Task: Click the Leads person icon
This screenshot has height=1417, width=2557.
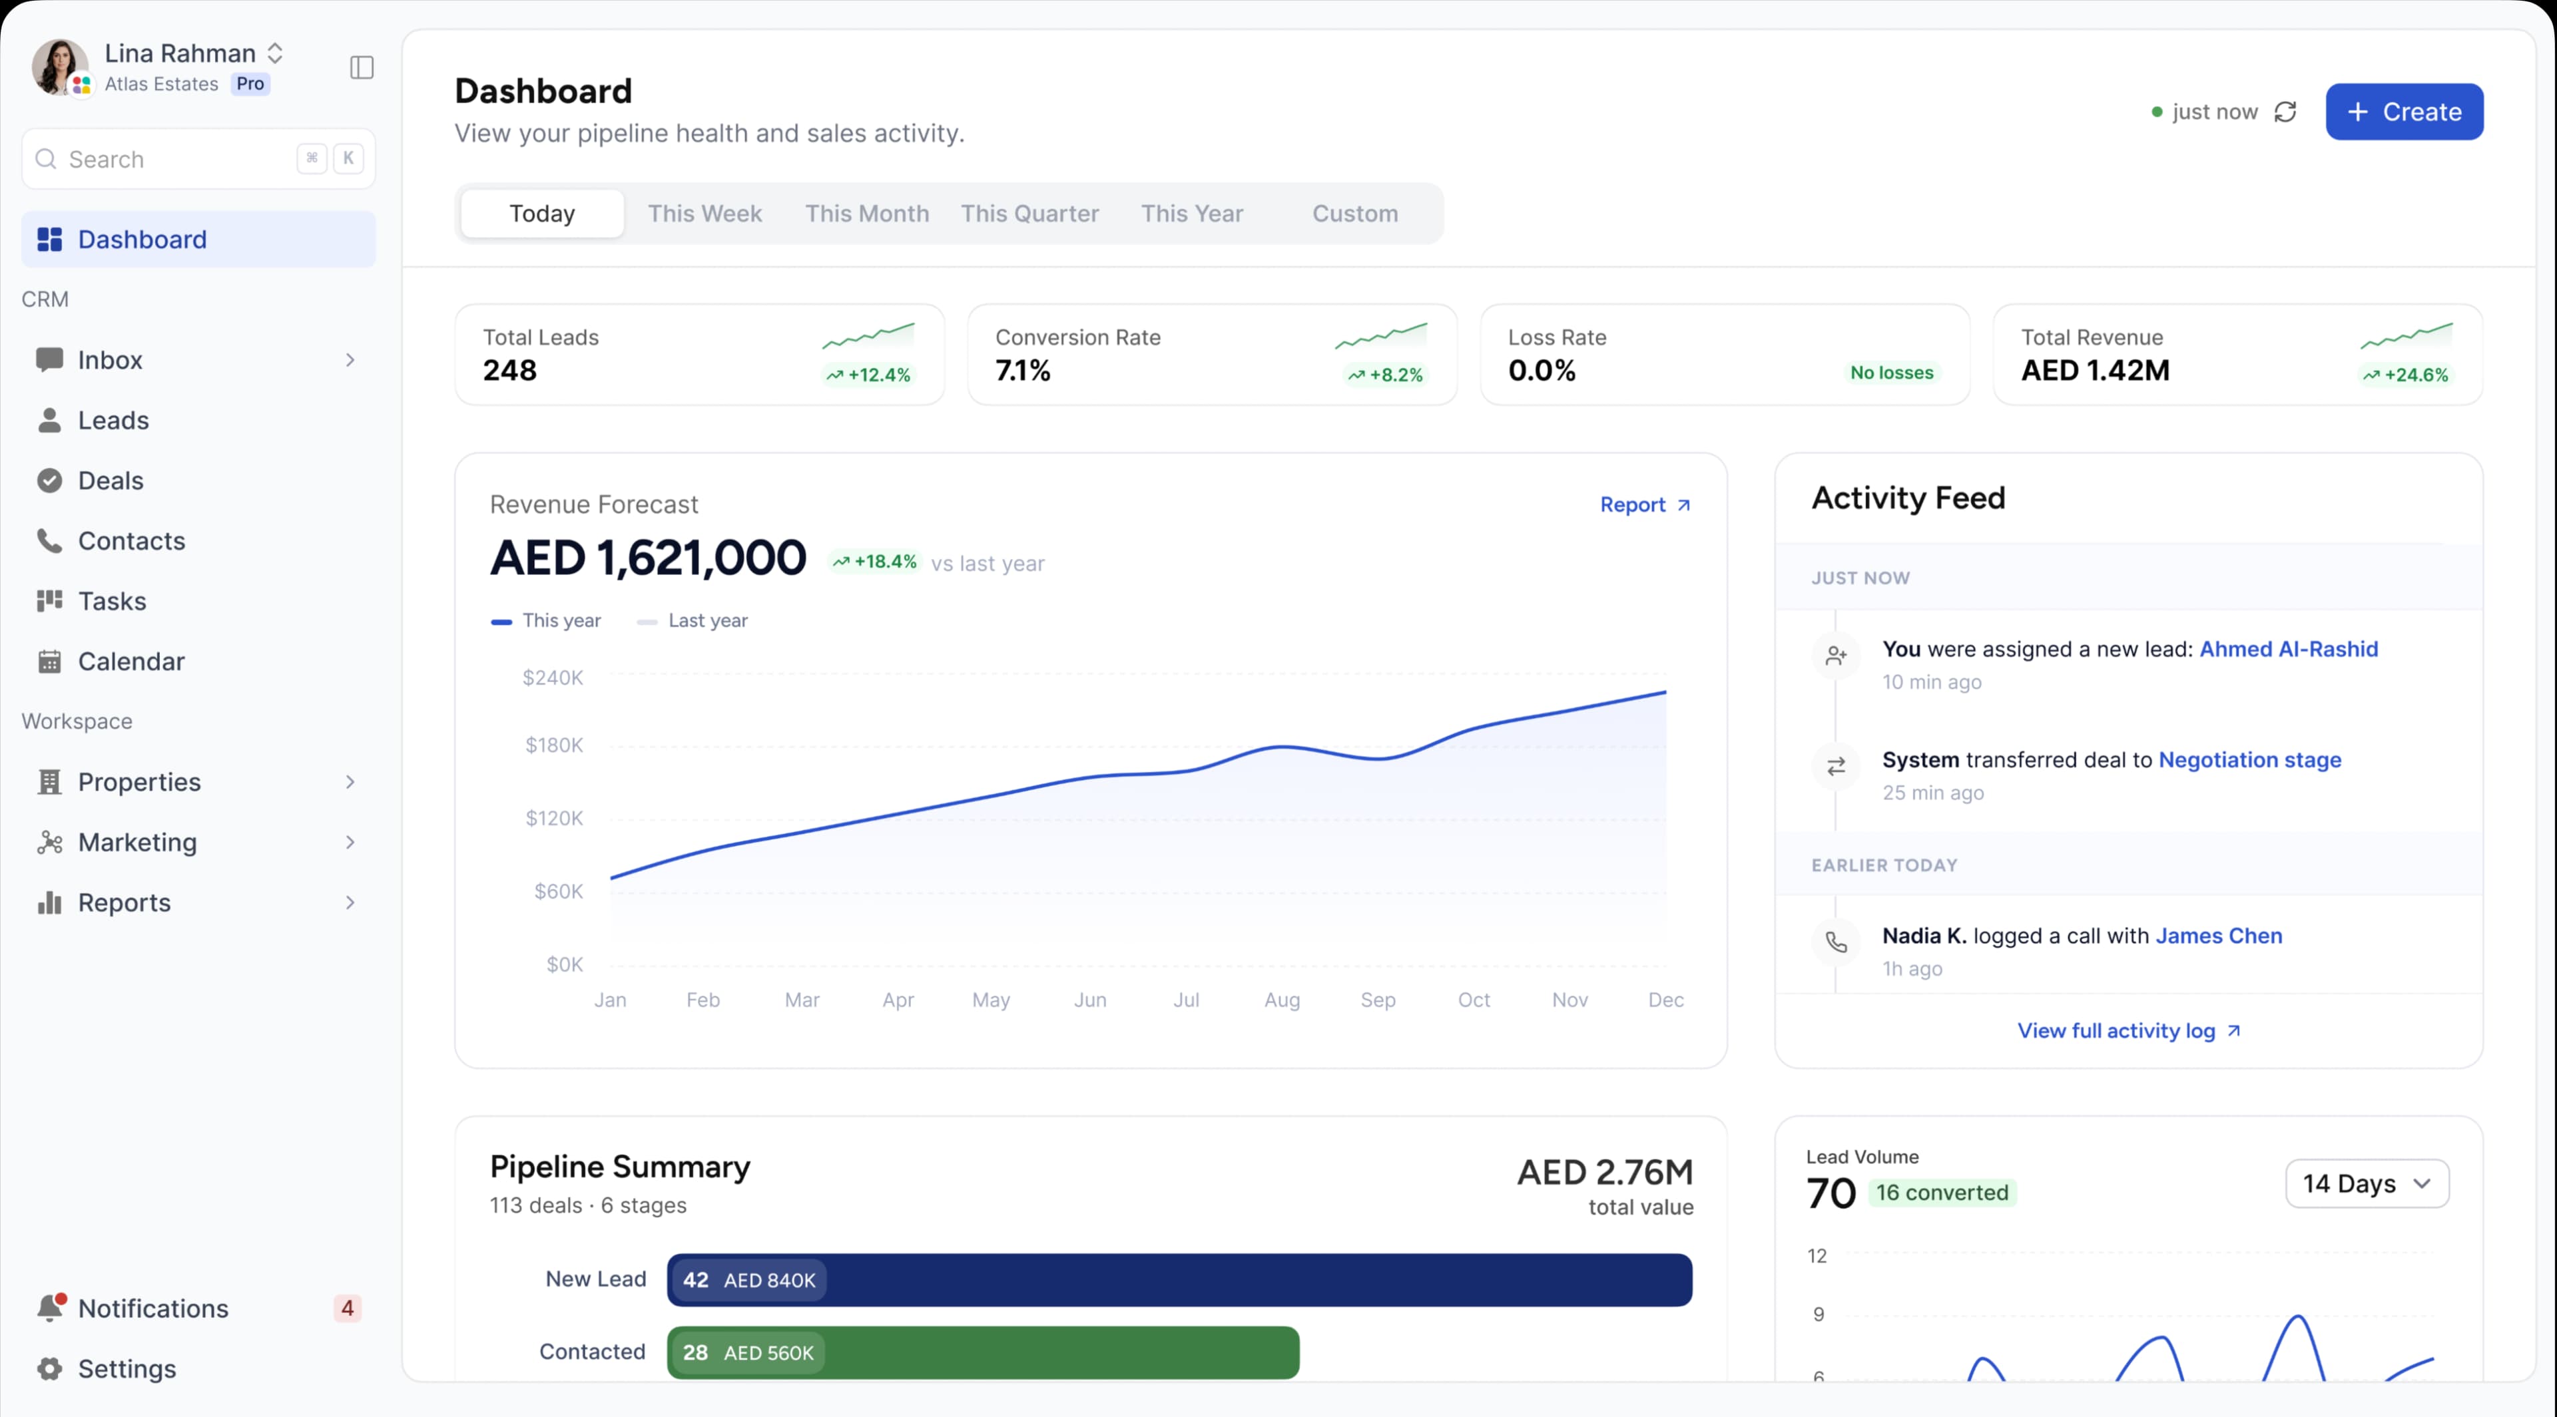Action: [49, 420]
